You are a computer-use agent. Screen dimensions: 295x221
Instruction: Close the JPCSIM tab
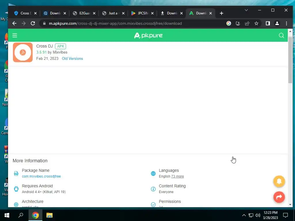coord(152,13)
